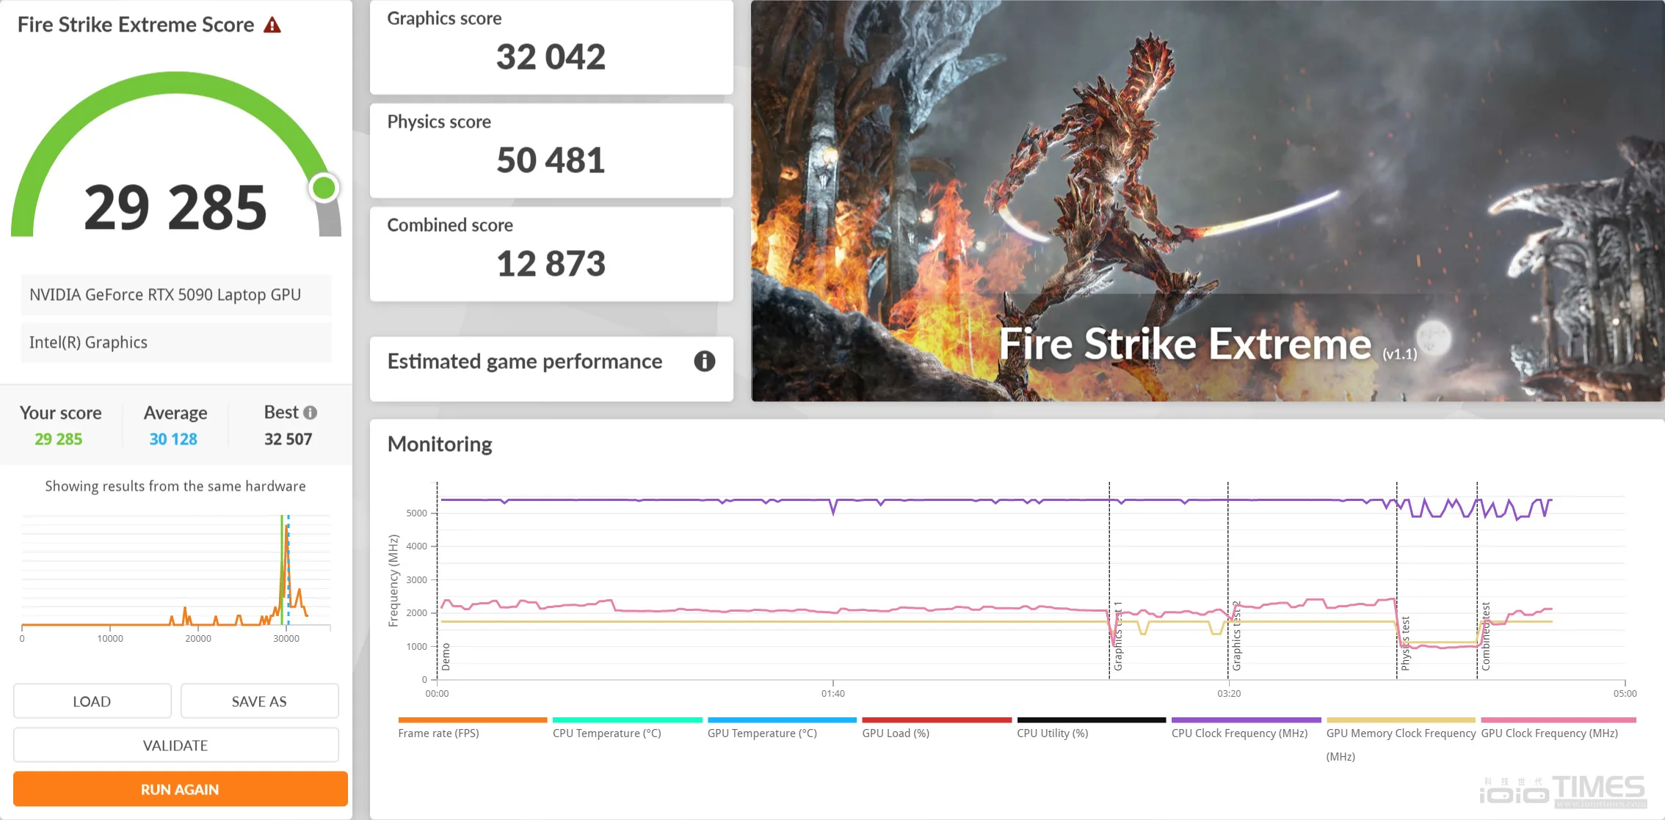Image resolution: width=1665 pixels, height=820 pixels.
Task: Click the Monitoring section heading
Action: click(x=440, y=444)
